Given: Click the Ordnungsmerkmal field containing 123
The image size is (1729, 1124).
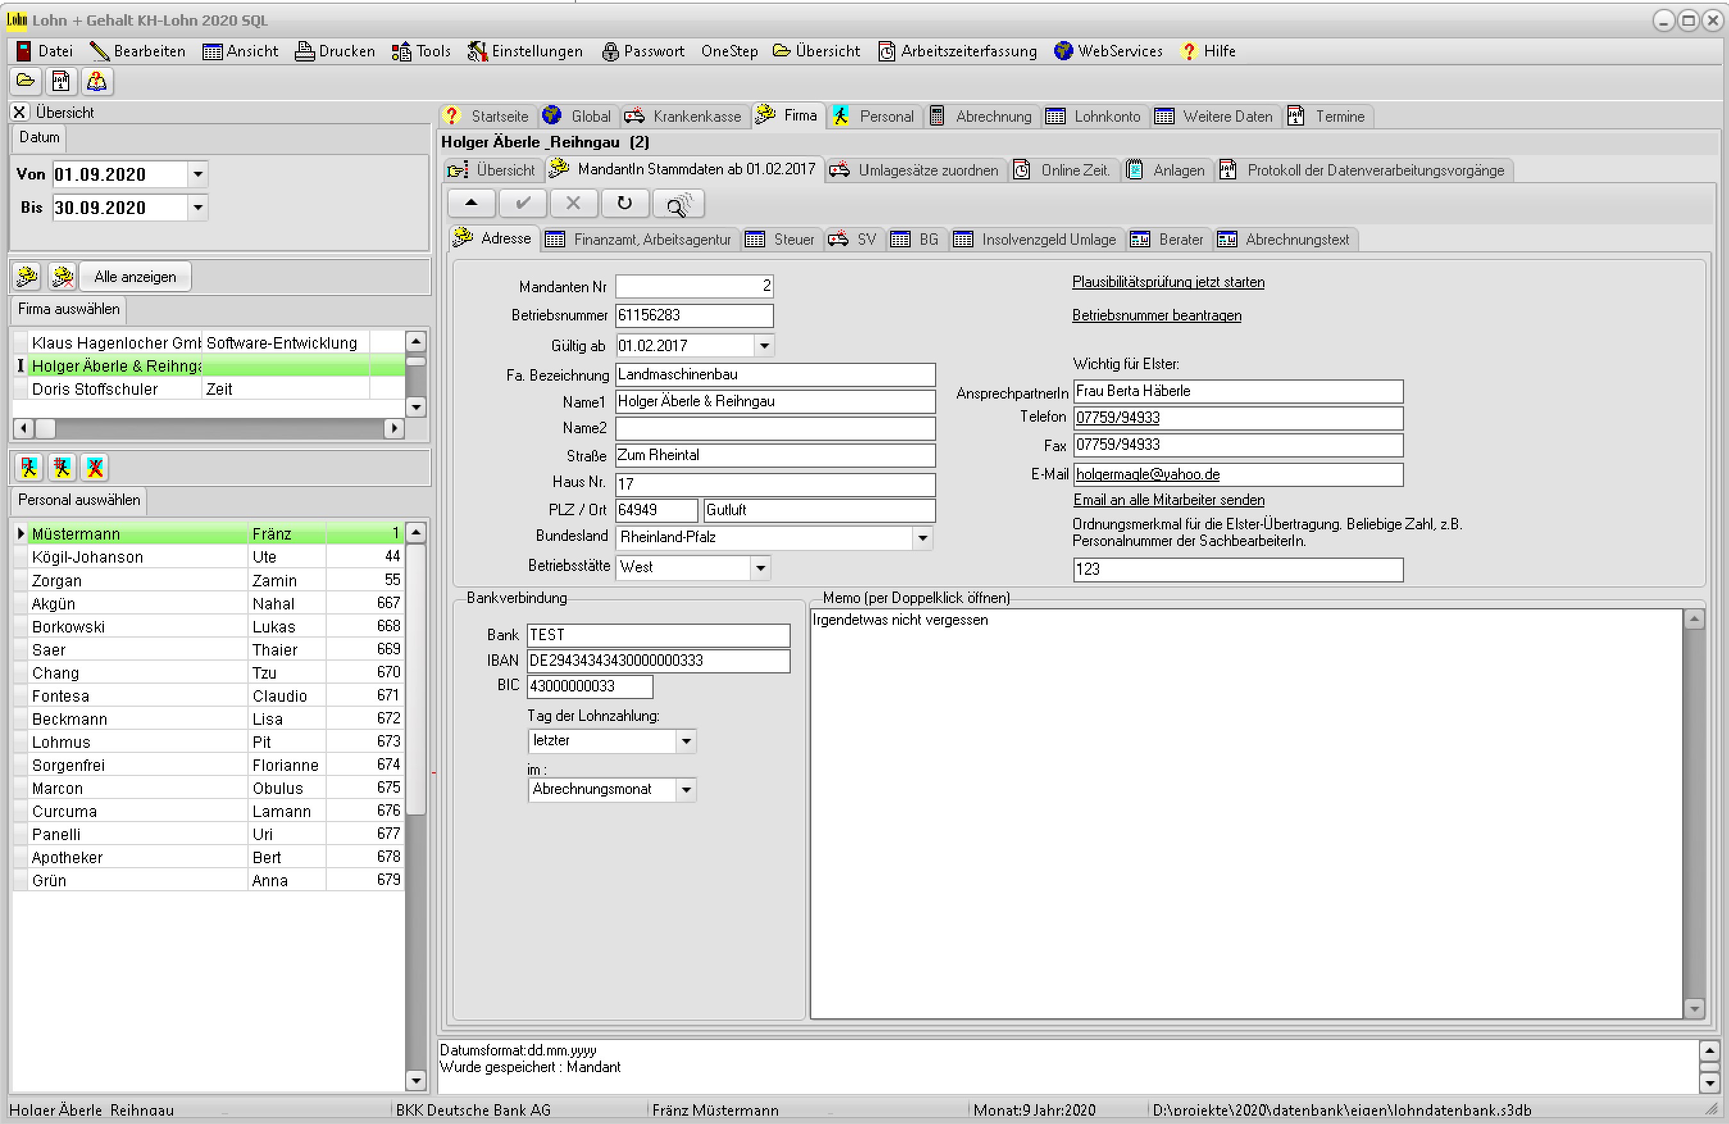Looking at the screenshot, I should 1238,570.
